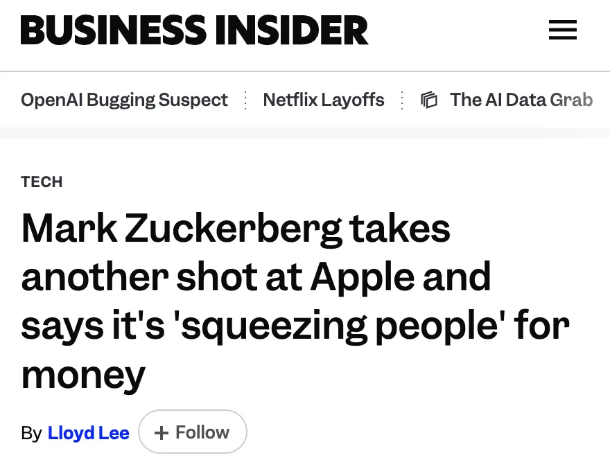This screenshot has width=610, height=460.
Task: Click the plus icon in Follow button
Action: (x=161, y=433)
